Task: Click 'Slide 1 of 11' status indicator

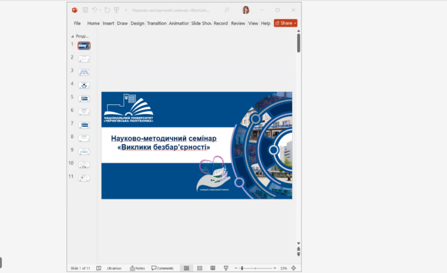Action: pyautogui.click(x=80, y=268)
